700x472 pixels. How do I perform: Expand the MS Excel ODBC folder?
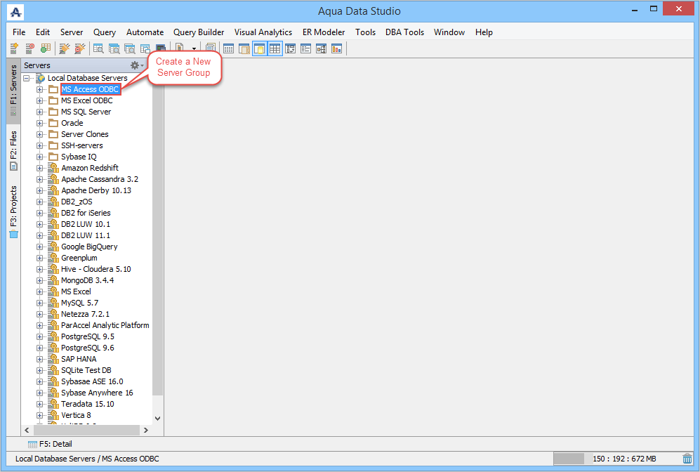point(40,100)
